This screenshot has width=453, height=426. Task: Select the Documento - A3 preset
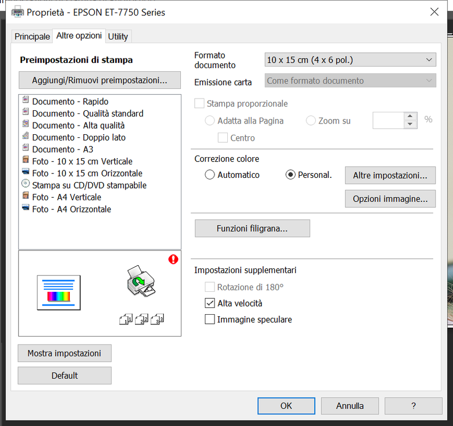coord(62,149)
